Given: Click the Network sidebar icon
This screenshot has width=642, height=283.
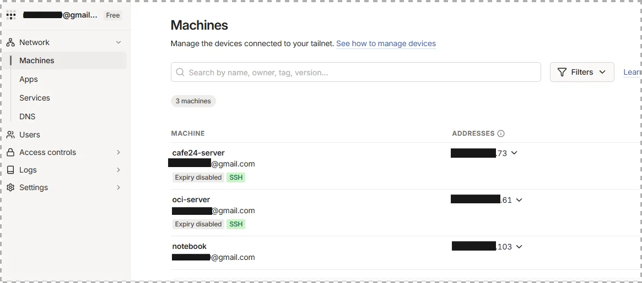Looking at the screenshot, I should coord(10,42).
